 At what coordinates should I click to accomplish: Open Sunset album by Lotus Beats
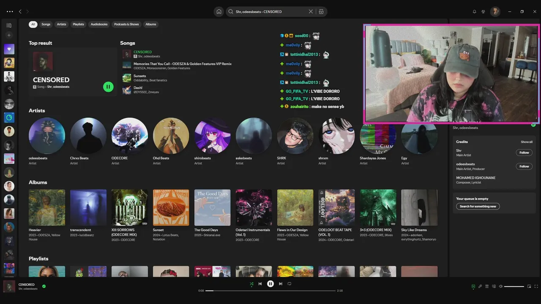click(x=171, y=207)
